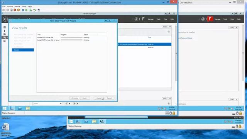The height and width of the screenshot is (139, 247).
Task: Open upper TASKS dropdown in background Server Manager
Action: [233, 27]
